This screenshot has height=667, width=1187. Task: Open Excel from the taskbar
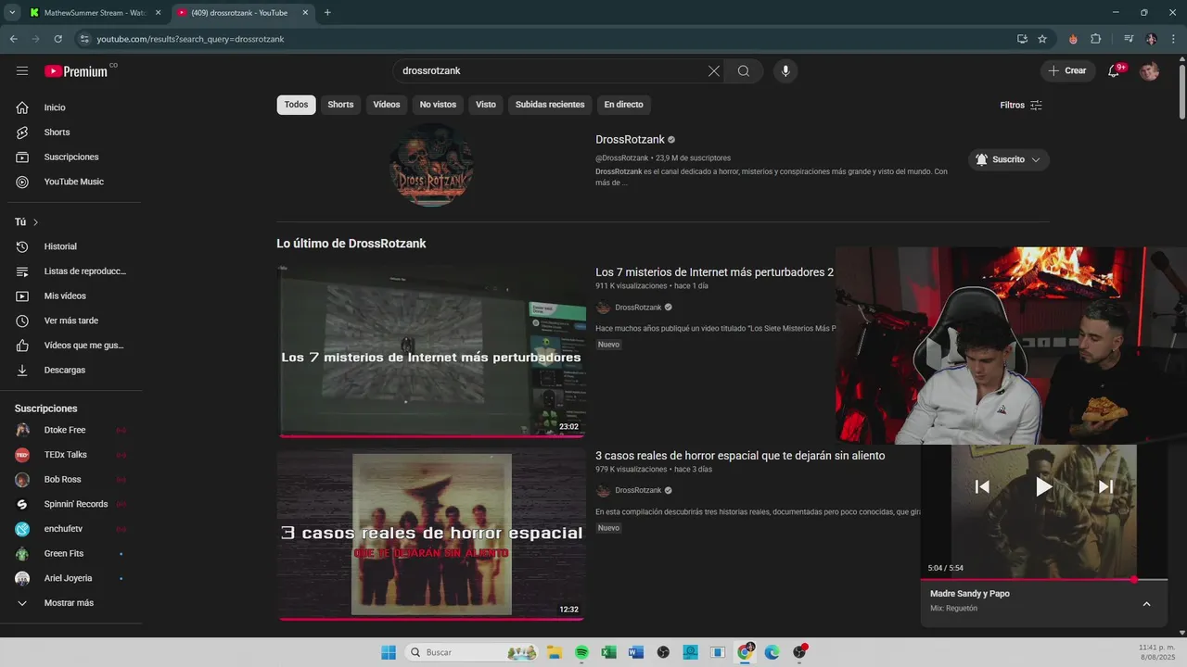click(608, 652)
